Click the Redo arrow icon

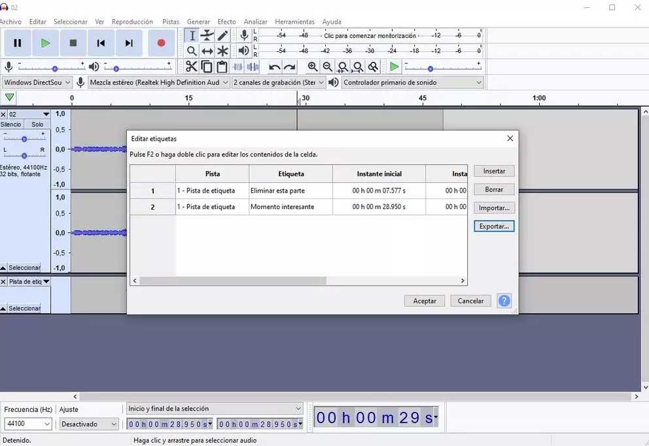pyautogui.click(x=290, y=67)
